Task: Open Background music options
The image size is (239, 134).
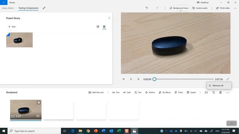Action: point(179,8)
